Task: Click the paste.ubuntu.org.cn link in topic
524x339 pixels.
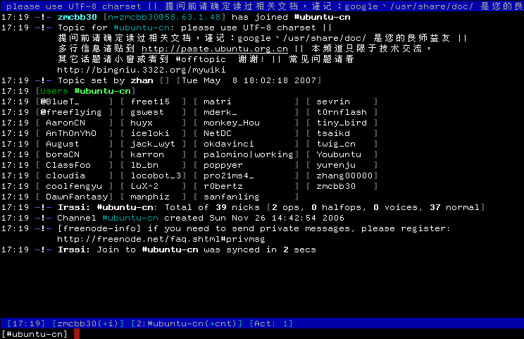Action: coord(215,49)
